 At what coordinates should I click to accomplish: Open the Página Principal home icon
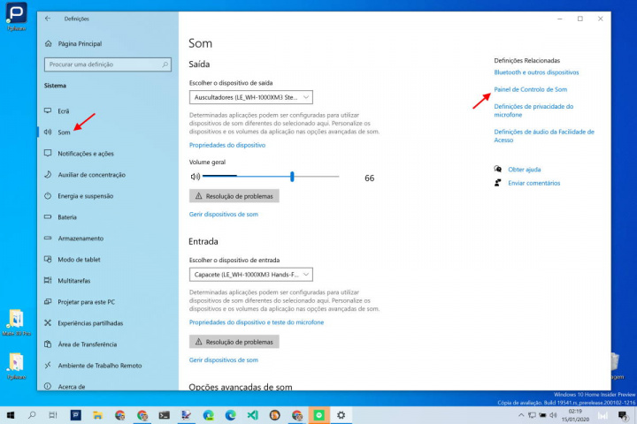coord(48,43)
